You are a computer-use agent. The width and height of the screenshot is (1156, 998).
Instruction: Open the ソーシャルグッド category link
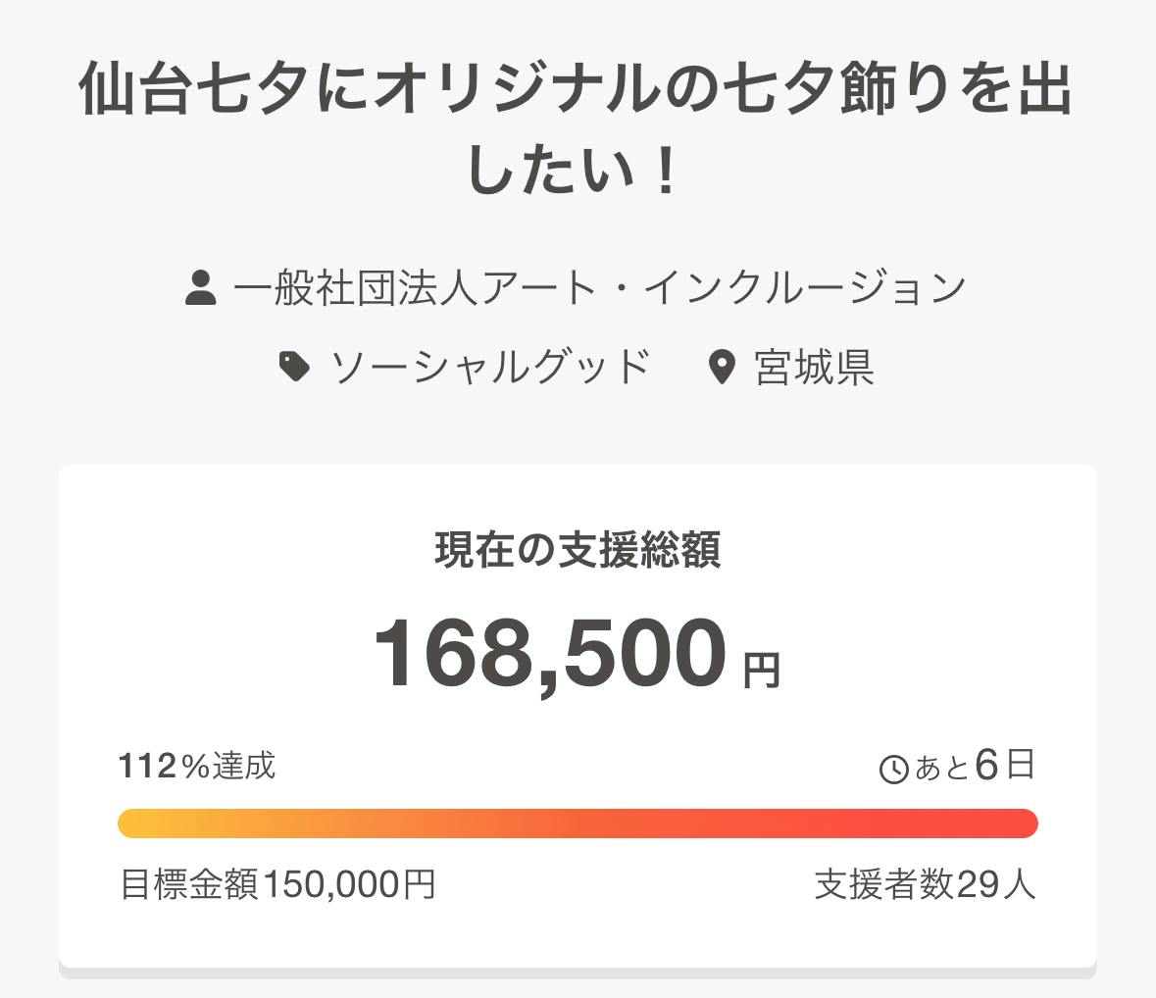490,368
